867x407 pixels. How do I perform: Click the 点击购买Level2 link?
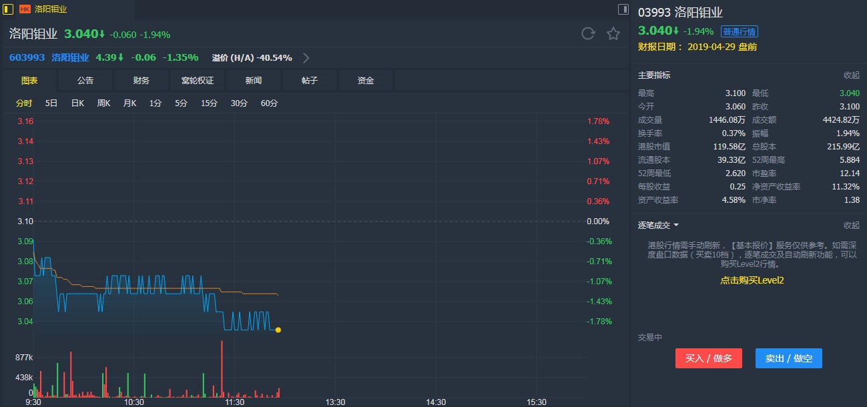752,280
